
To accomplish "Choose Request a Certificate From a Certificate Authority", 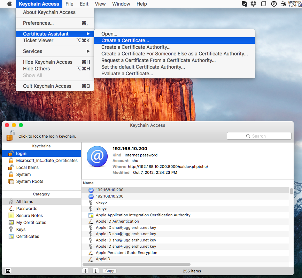I will (175, 60).
